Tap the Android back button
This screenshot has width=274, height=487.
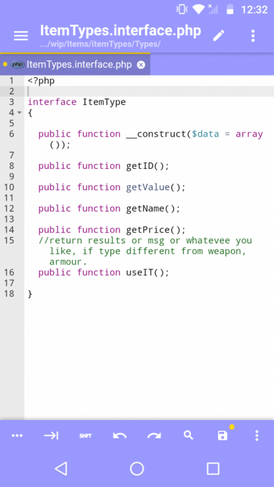[x=61, y=468]
